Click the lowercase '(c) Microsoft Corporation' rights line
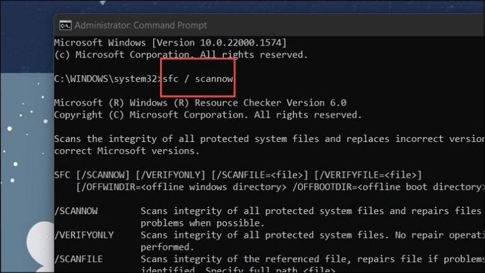Viewport: 485px width, 273px height. [181, 55]
